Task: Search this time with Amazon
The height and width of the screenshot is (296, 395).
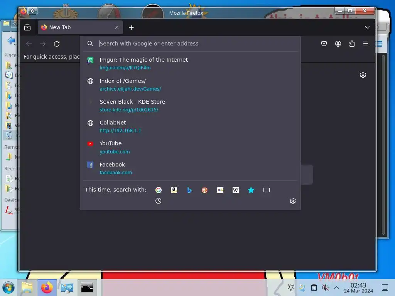Action: [174, 190]
